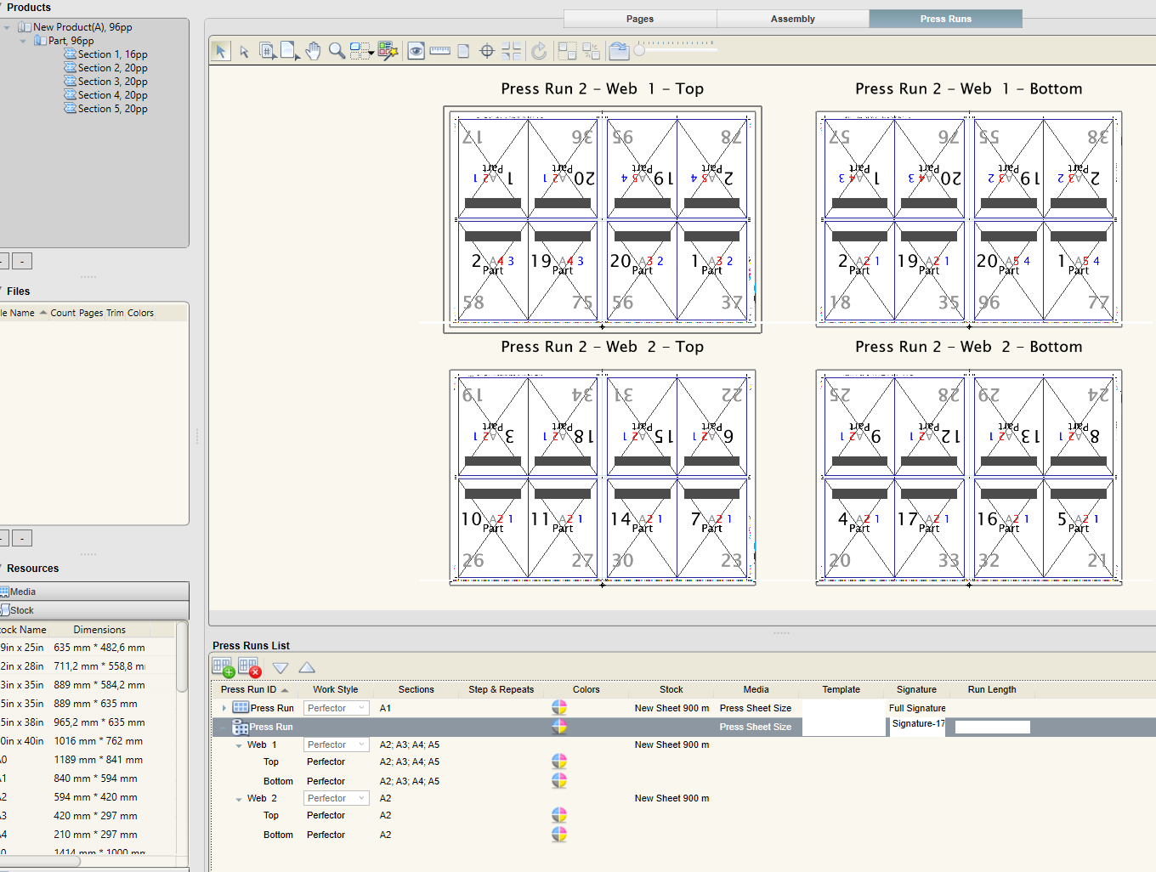Activate the magnifier zoom tool

coord(337,51)
